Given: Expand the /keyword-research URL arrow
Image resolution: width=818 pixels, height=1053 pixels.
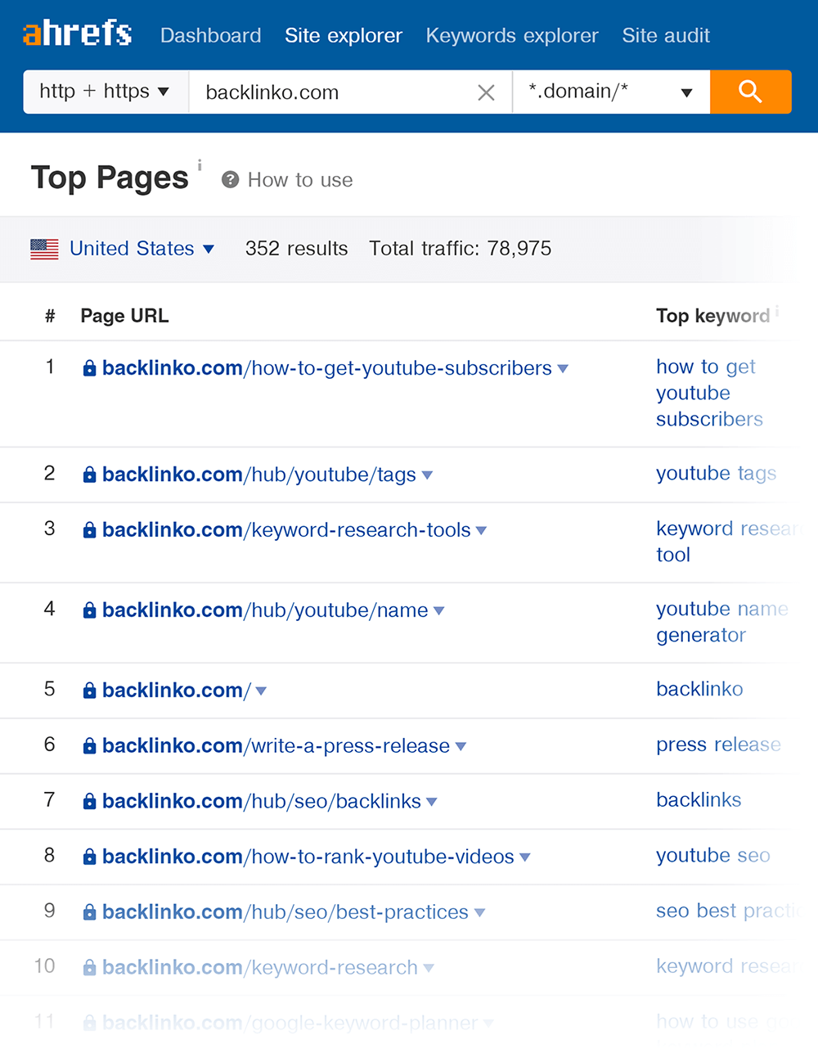Looking at the screenshot, I should tap(429, 969).
